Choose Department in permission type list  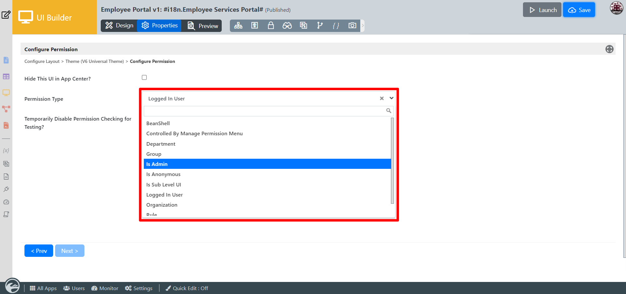(161, 144)
